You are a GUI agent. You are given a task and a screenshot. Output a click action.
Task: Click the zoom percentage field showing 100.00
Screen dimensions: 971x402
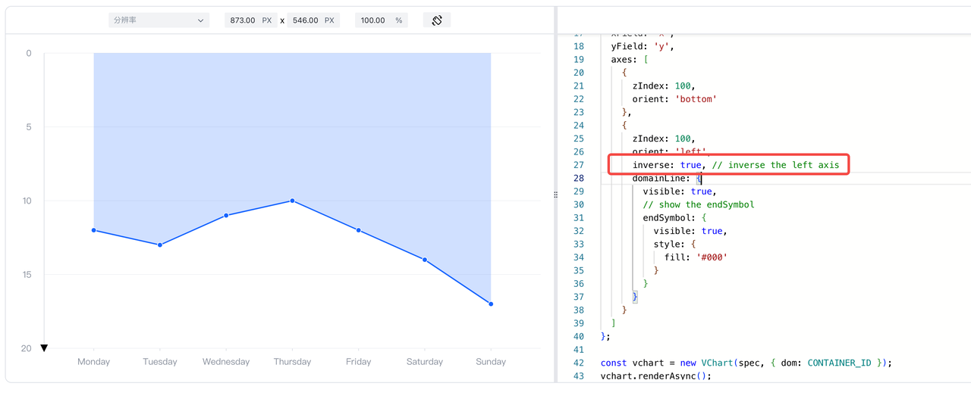(382, 20)
